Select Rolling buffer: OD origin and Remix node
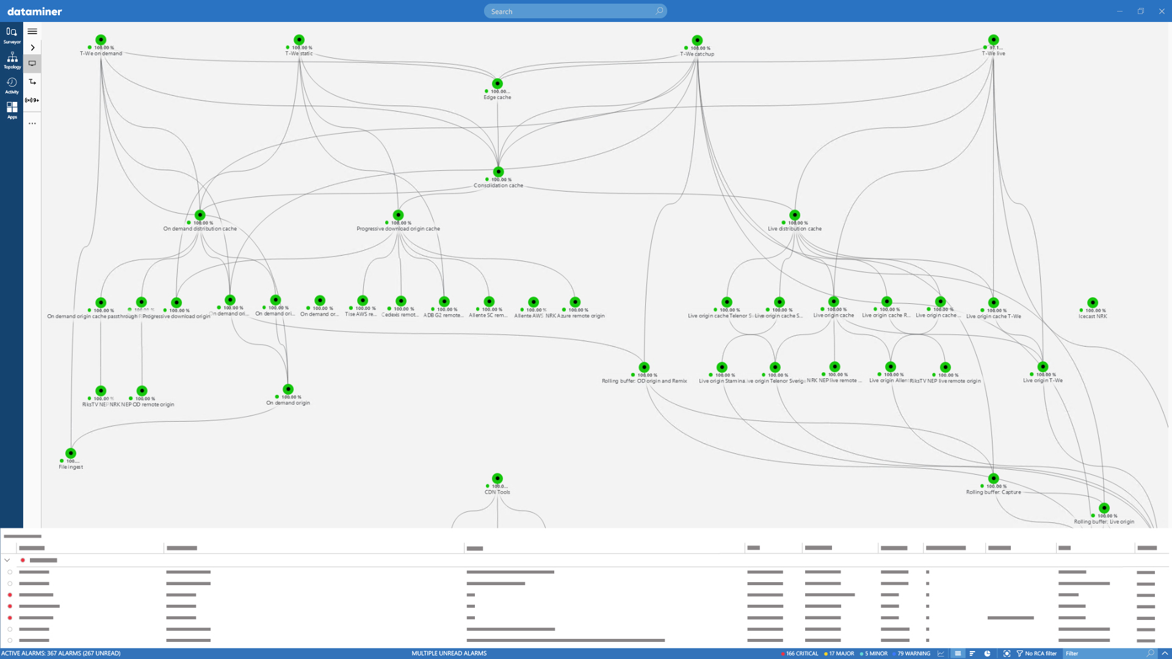 point(644,367)
